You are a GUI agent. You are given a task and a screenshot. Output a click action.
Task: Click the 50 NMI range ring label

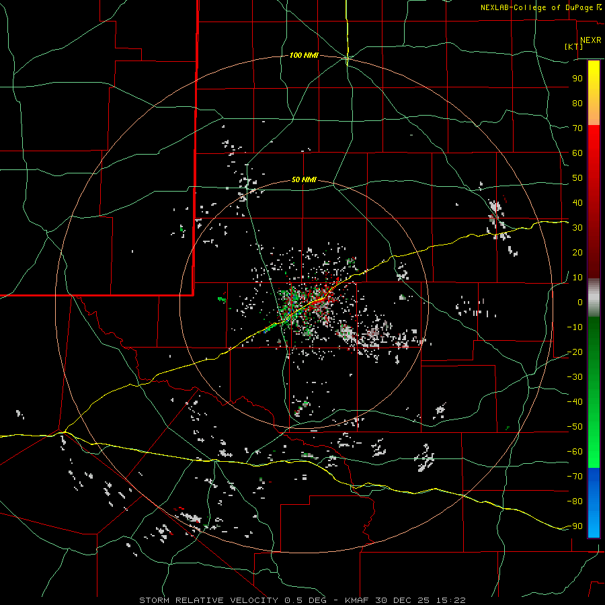pos(304,179)
